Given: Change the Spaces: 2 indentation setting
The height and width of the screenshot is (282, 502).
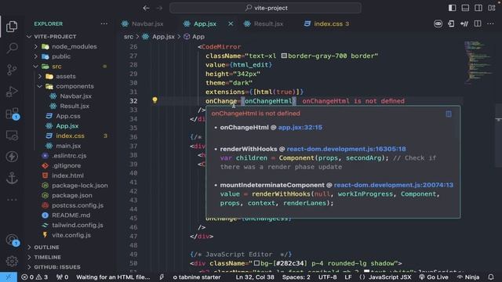Looking at the screenshot, I should pyautogui.click(x=296, y=277).
